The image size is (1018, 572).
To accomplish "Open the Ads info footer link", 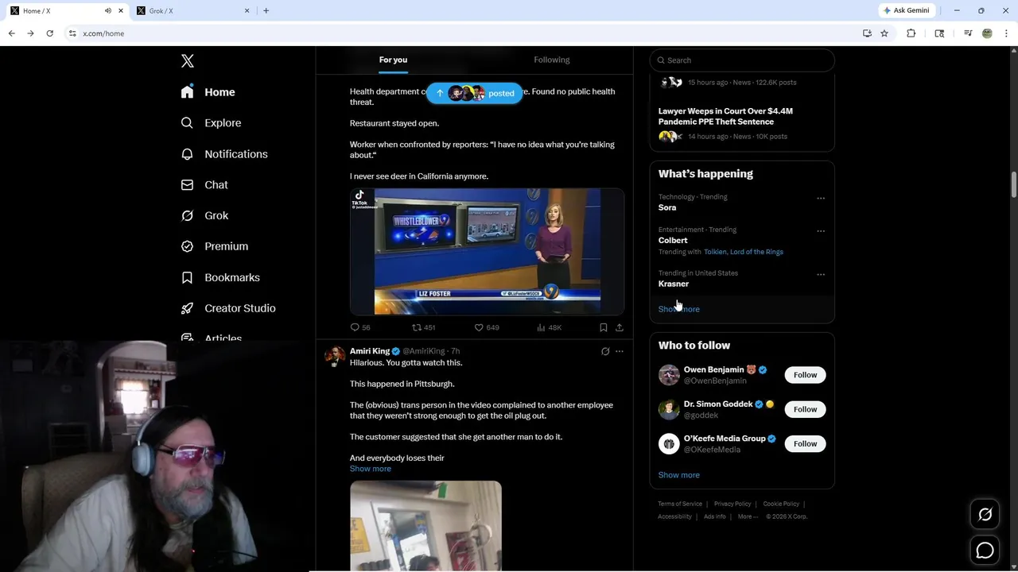I will tap(715, 516).
